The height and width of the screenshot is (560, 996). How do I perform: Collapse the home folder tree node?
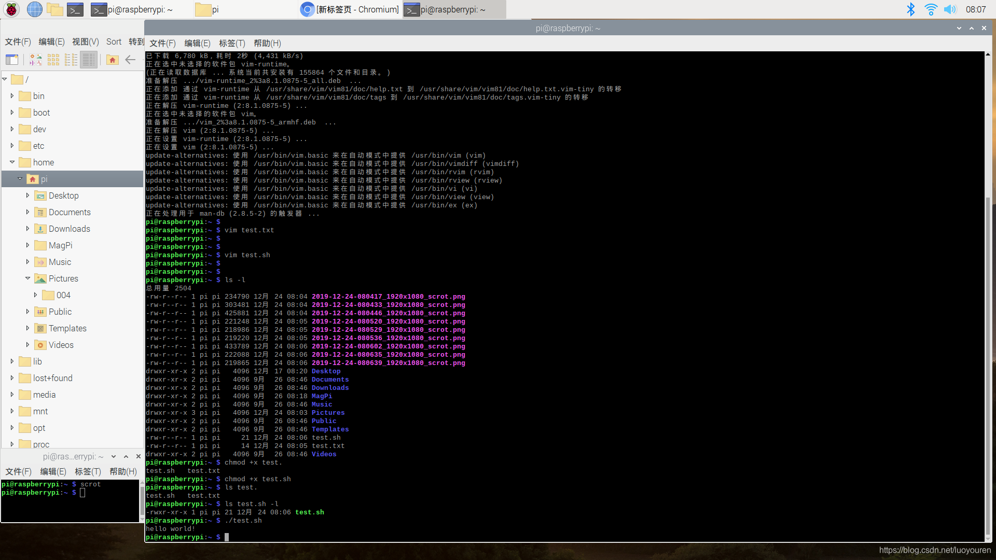pyautogui.click(x=12, y=162)
